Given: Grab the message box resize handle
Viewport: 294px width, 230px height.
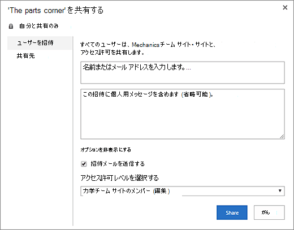Looking at the screenshot, I should (x=282, y=137).
